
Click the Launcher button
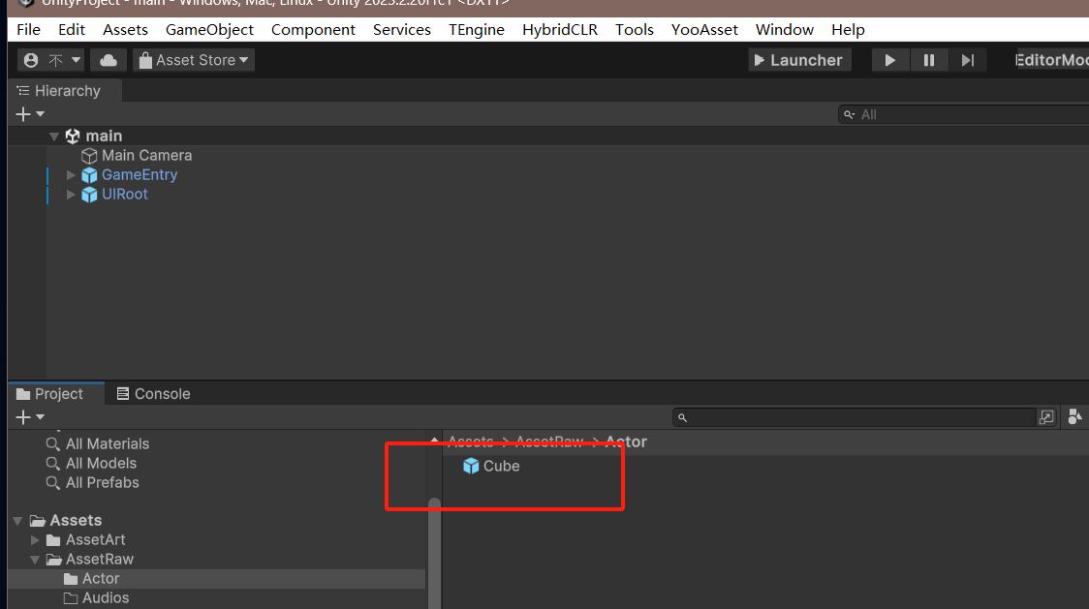tap(799, 60)
